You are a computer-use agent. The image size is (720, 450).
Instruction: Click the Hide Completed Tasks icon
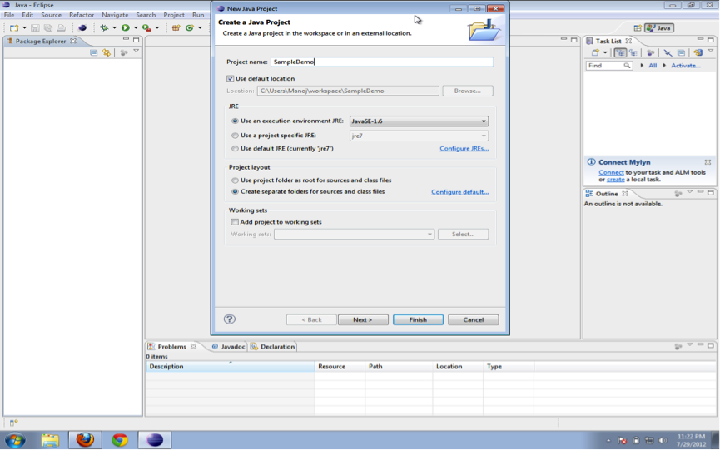click(x=668, y=52)
